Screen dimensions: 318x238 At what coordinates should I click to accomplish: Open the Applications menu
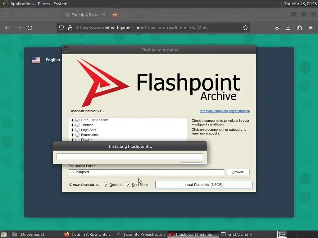point(22,4)
